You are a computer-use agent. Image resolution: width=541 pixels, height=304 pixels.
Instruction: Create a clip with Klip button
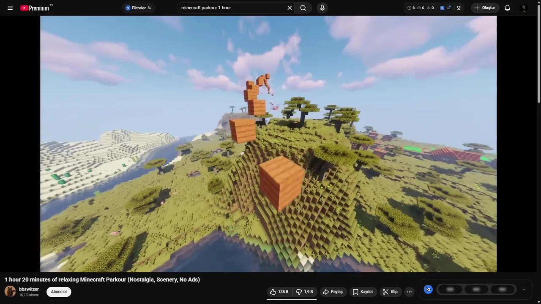390,292
